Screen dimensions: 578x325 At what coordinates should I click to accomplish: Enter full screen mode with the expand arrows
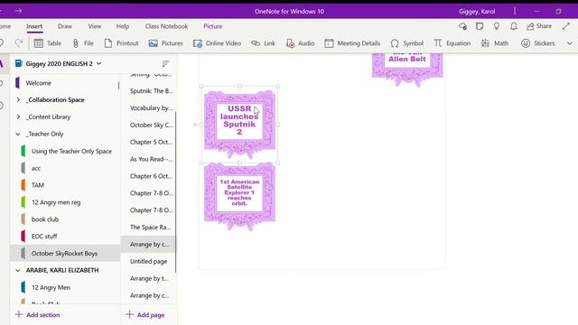566,26
